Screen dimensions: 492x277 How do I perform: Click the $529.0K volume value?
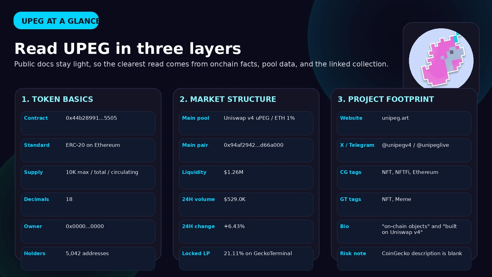(x=235, y=199)
